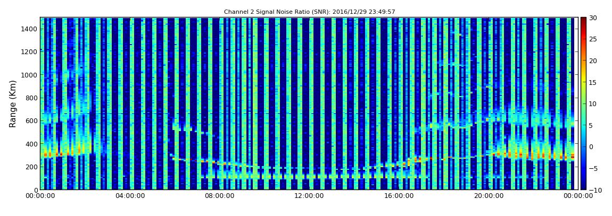Click the colorbar value 30
The height and width of the screenshot is (216, 612).
tap(593, 18)
